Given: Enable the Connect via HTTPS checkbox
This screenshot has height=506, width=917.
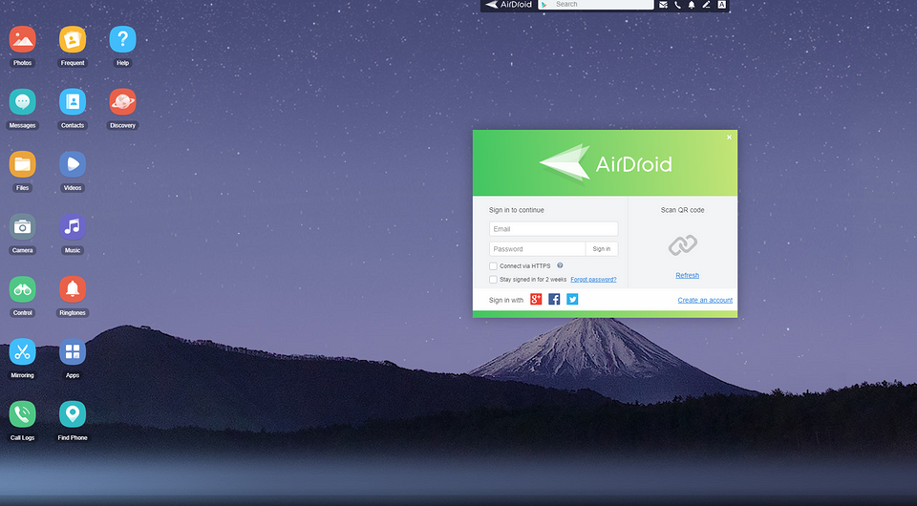Looking at the screenshot, I should pyautogui.click(x=493, y=266).
